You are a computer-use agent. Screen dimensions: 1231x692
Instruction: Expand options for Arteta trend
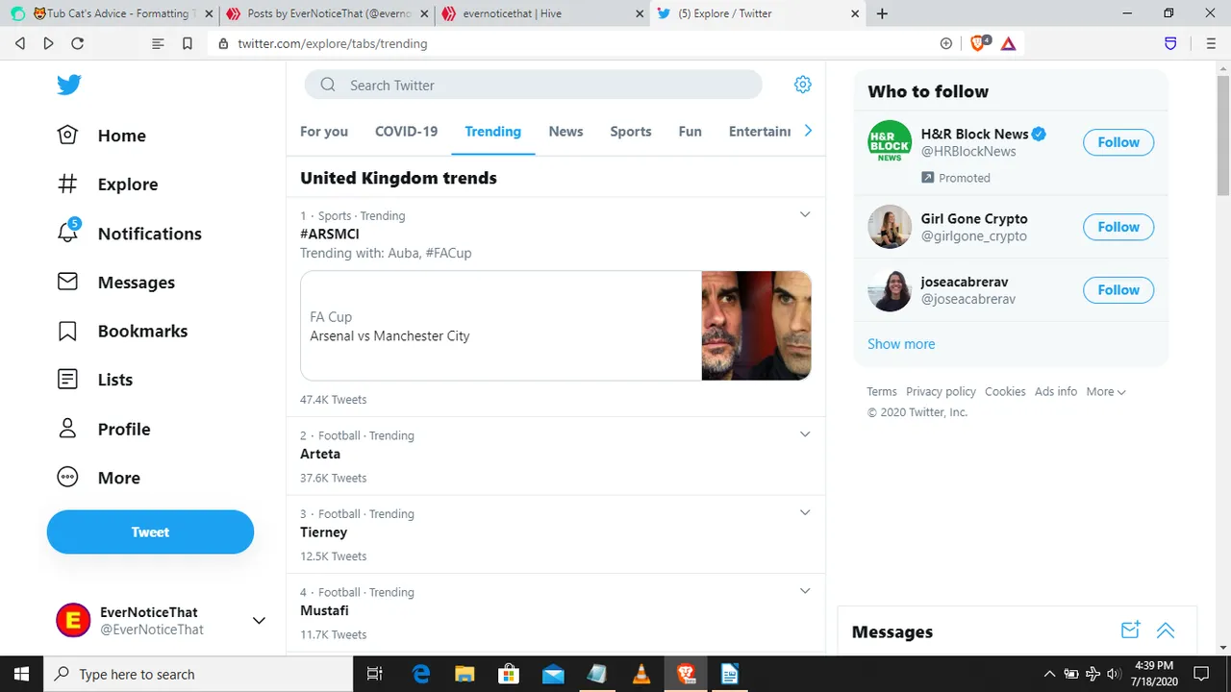806,433
